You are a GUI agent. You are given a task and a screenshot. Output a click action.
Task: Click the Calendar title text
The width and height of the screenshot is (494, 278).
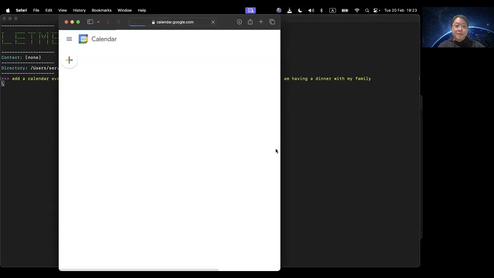click(104, 39)
